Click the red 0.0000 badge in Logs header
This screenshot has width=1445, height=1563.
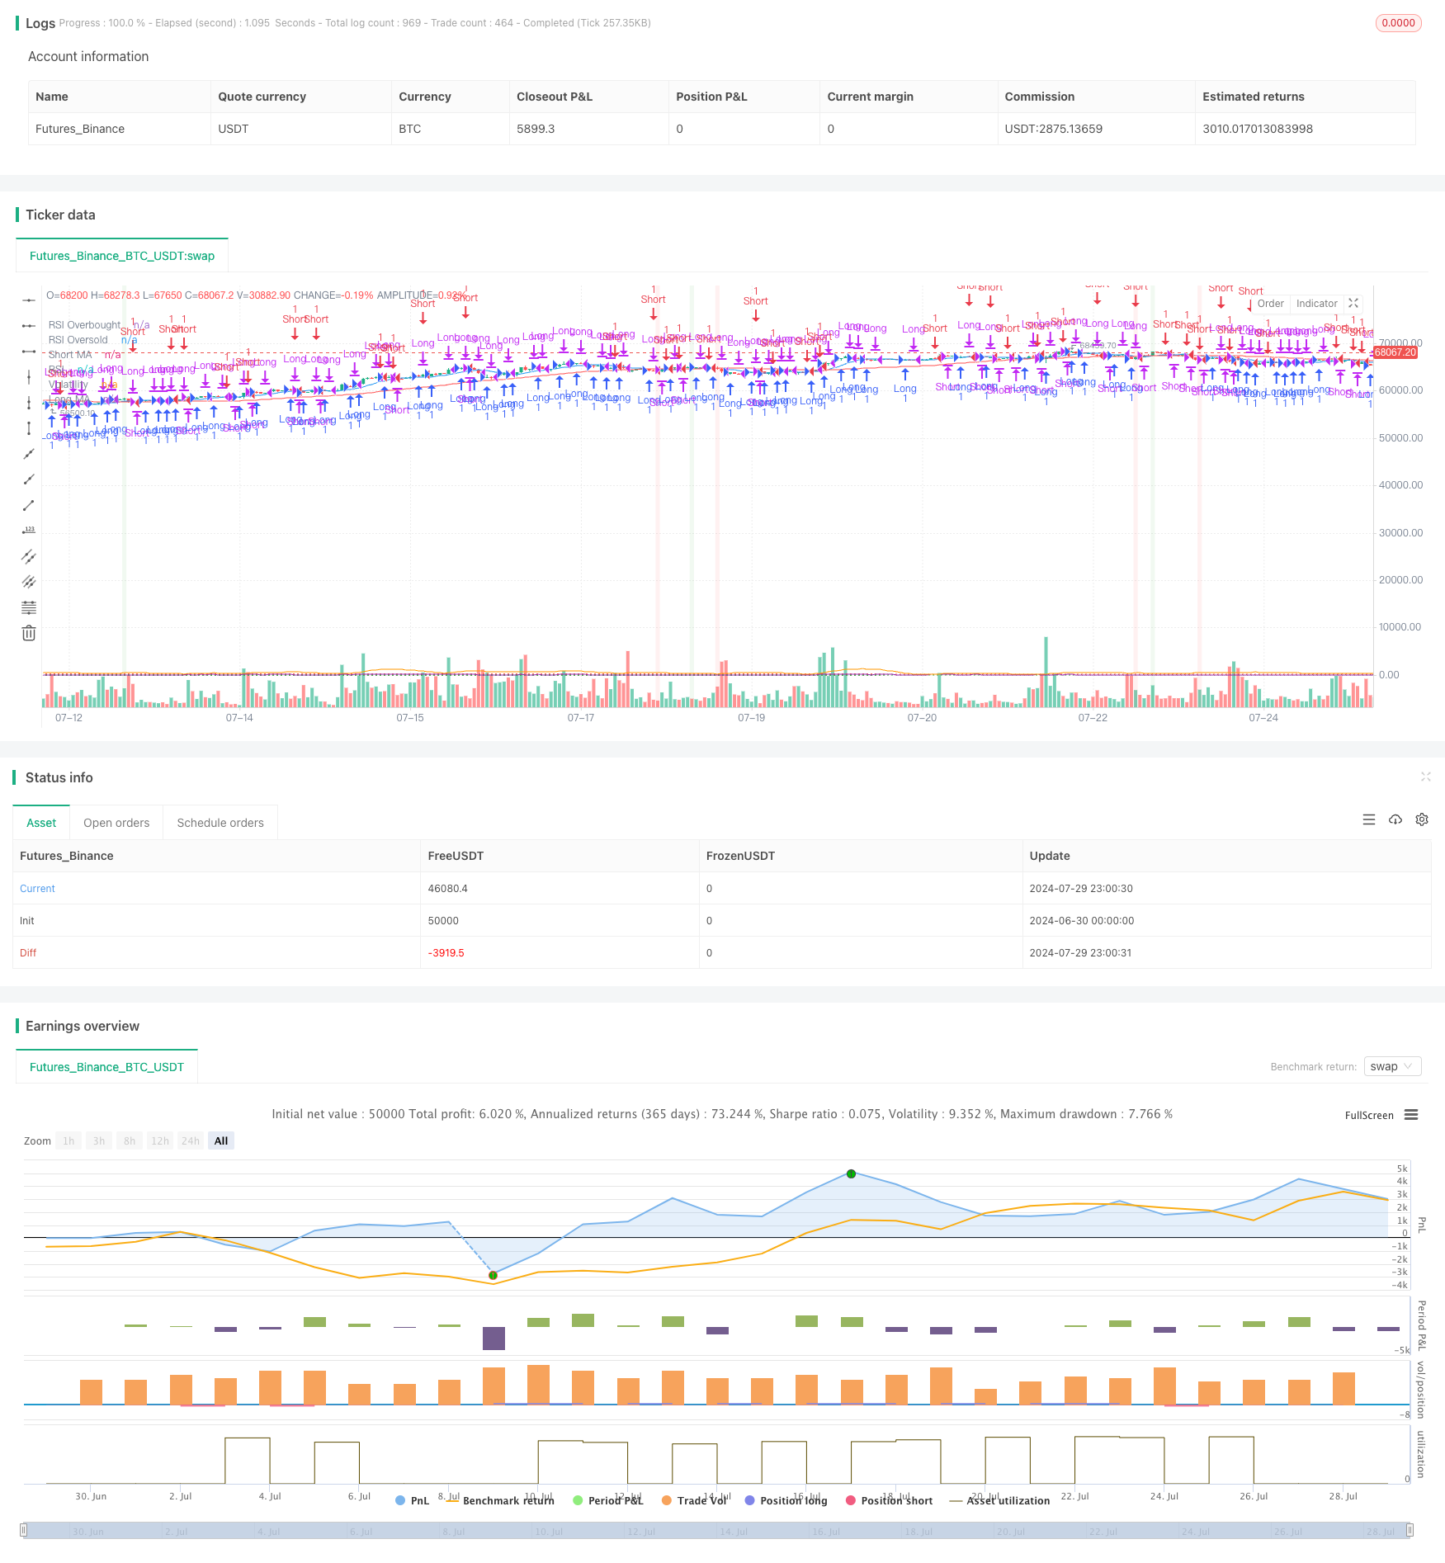tap(1398, 23)
